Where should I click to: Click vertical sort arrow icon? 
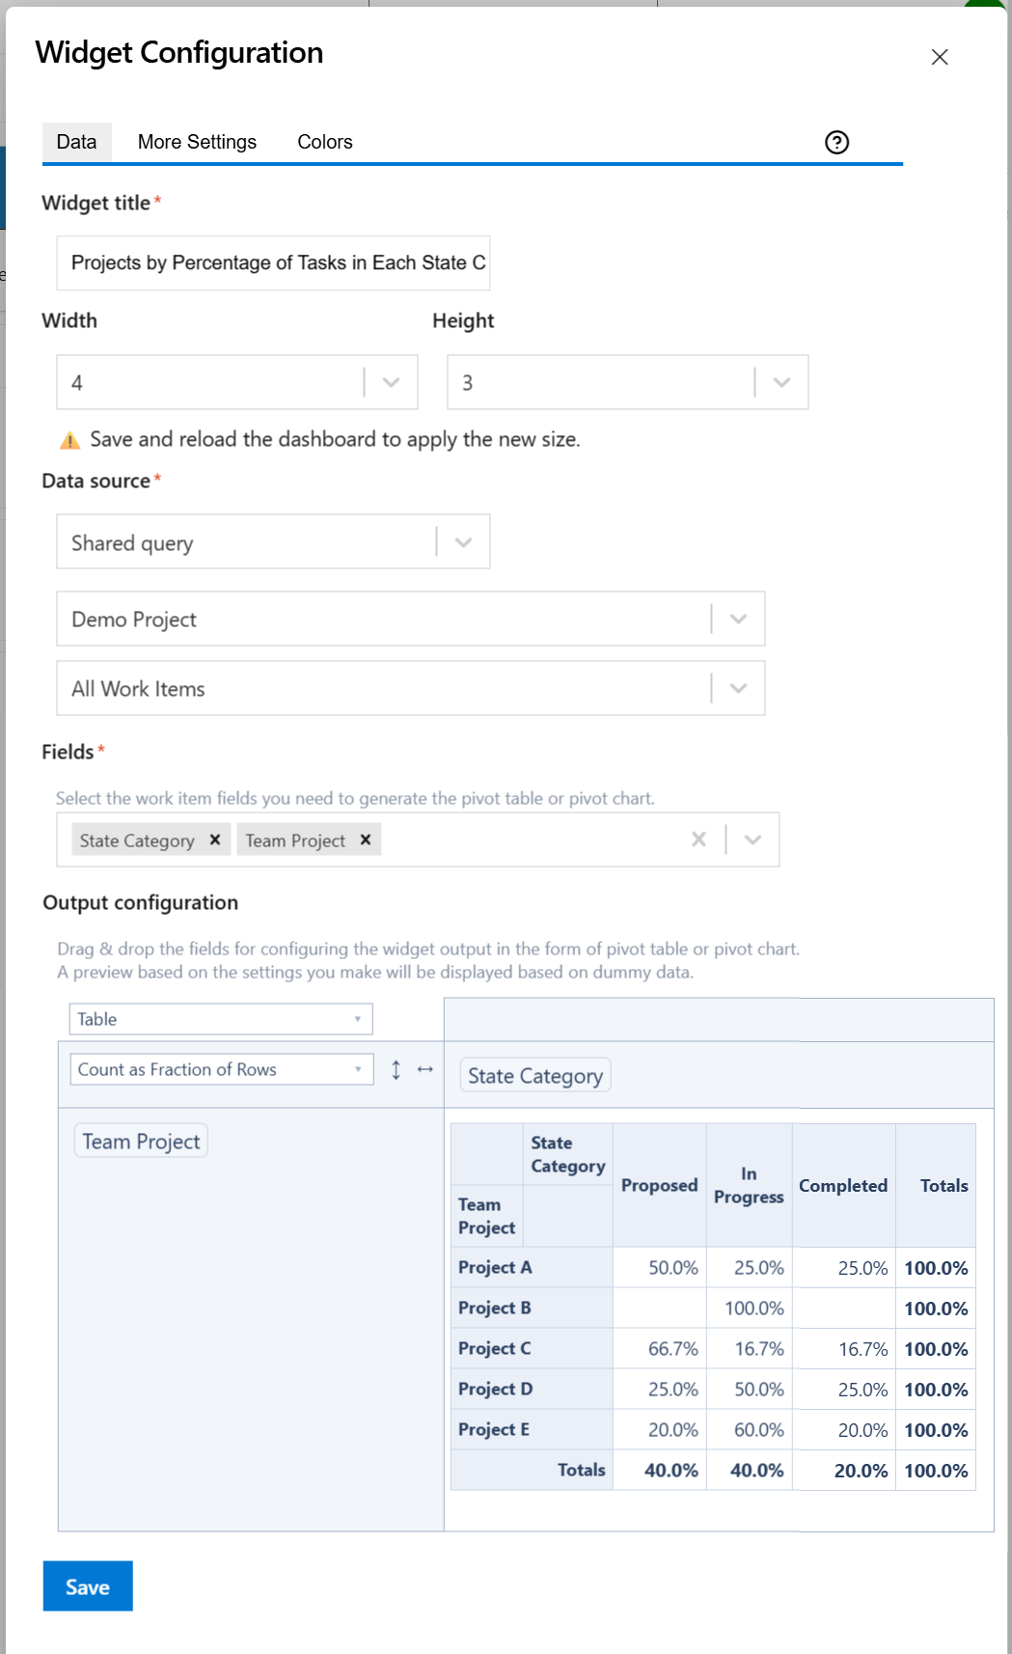click(x=396, y=1069)
